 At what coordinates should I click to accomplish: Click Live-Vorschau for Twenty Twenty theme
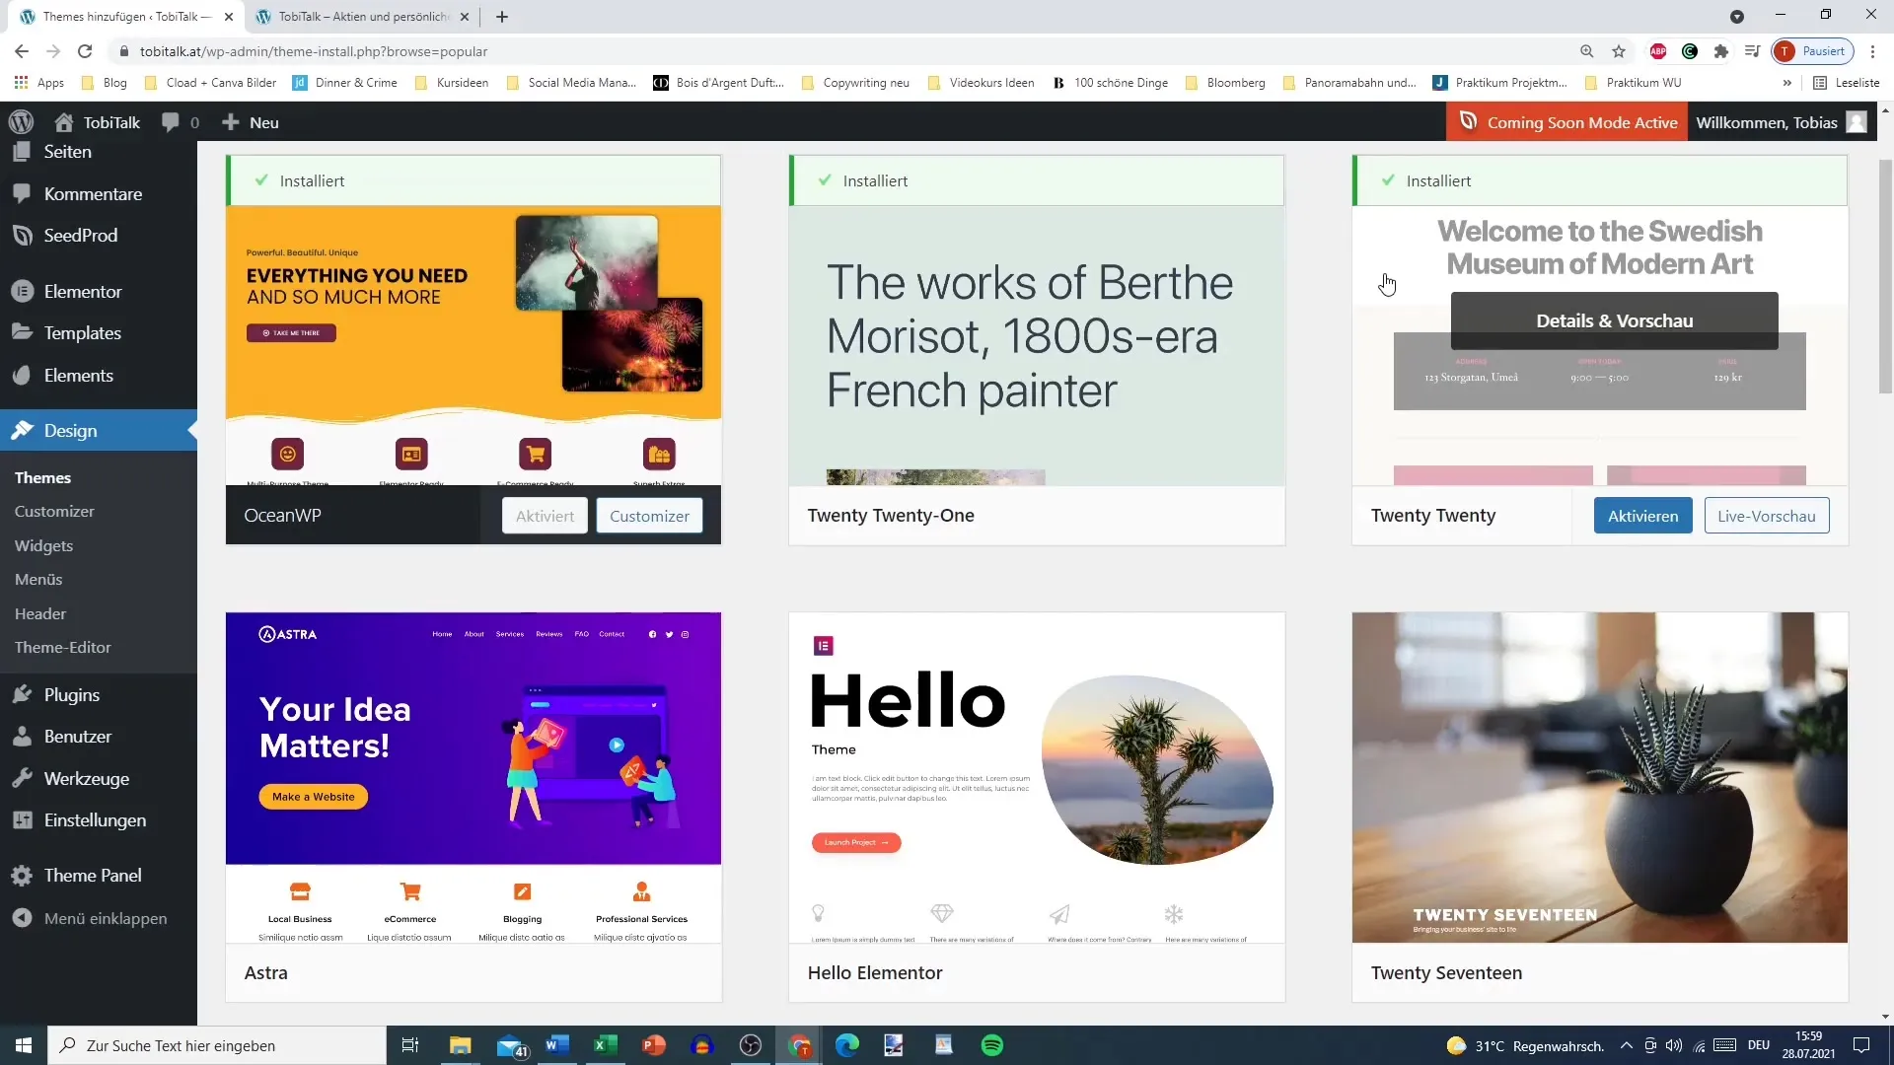pyautogui.click(x=1767, y=515)
